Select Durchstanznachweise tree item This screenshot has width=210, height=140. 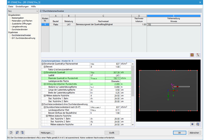click(x=21, y=35)
